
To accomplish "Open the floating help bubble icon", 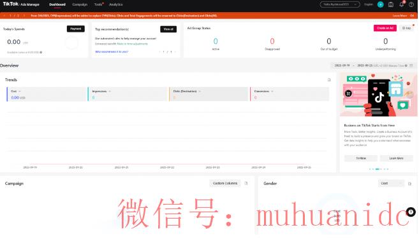I will [411, 212].
